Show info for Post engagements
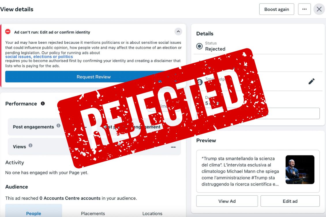Screen dimensions: 326x217 point(58,126)
